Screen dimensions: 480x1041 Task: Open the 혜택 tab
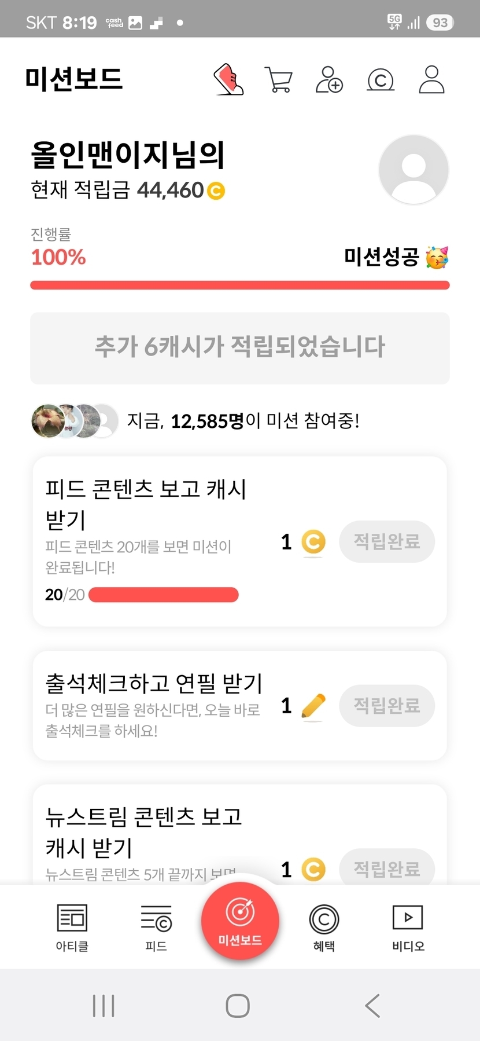[x=324, y=927]
